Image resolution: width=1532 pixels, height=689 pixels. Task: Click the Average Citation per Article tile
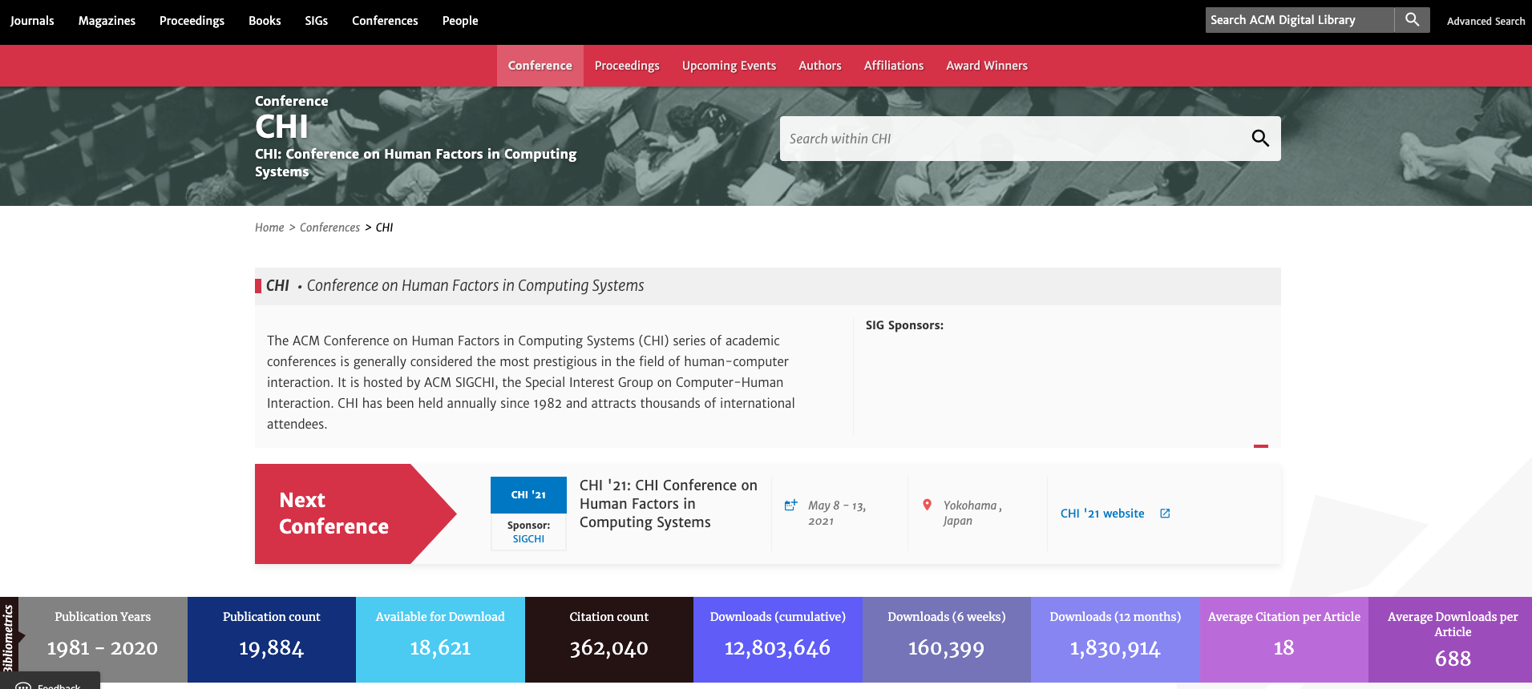click(x=1284, y=639)
